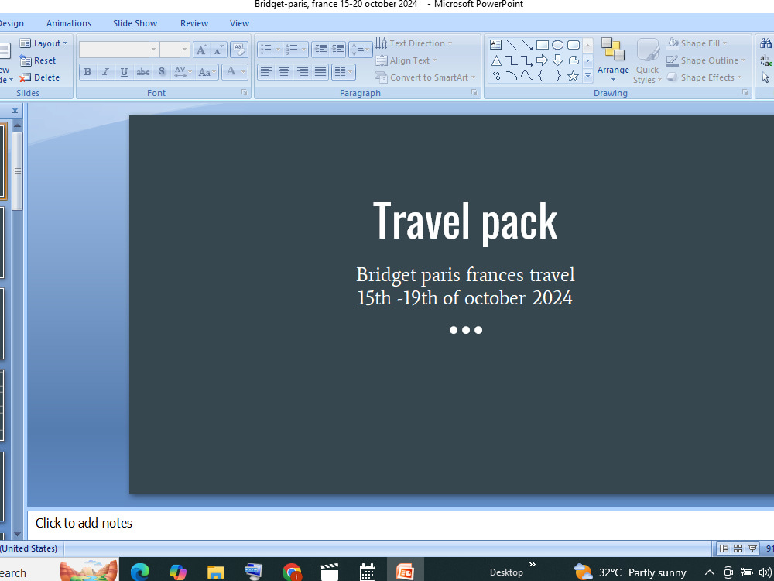Image resolution: width=774 pixels, height=581 pixels.
Task: Select the Isosceles Triangle shape
Action: point(496,60)
